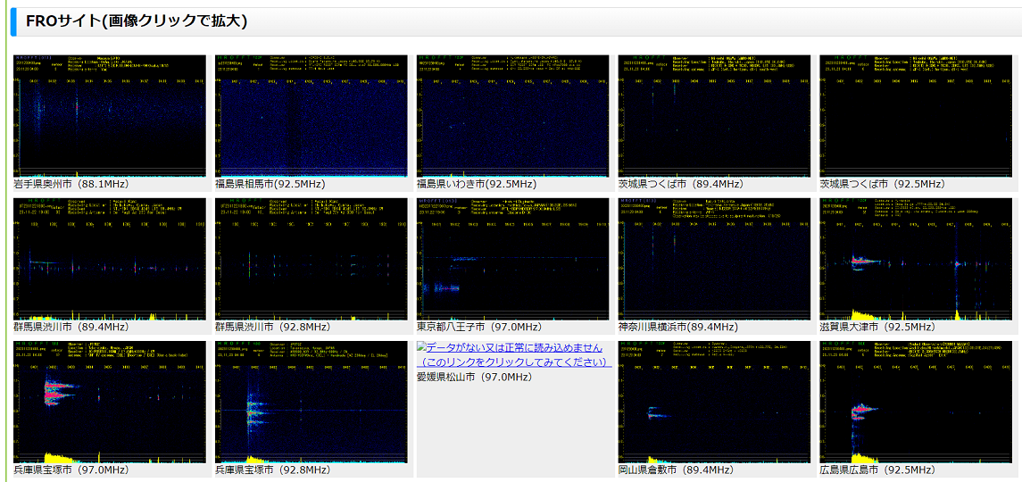Enlarge the 兵庫県宝塚市 97.0MHz spectrogram thumbnail
Screen dimensions: 1022x482
click(110, 402)
